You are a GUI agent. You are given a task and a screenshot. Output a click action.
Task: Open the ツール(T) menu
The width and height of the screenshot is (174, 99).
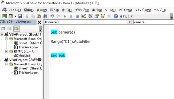[110, 10]
